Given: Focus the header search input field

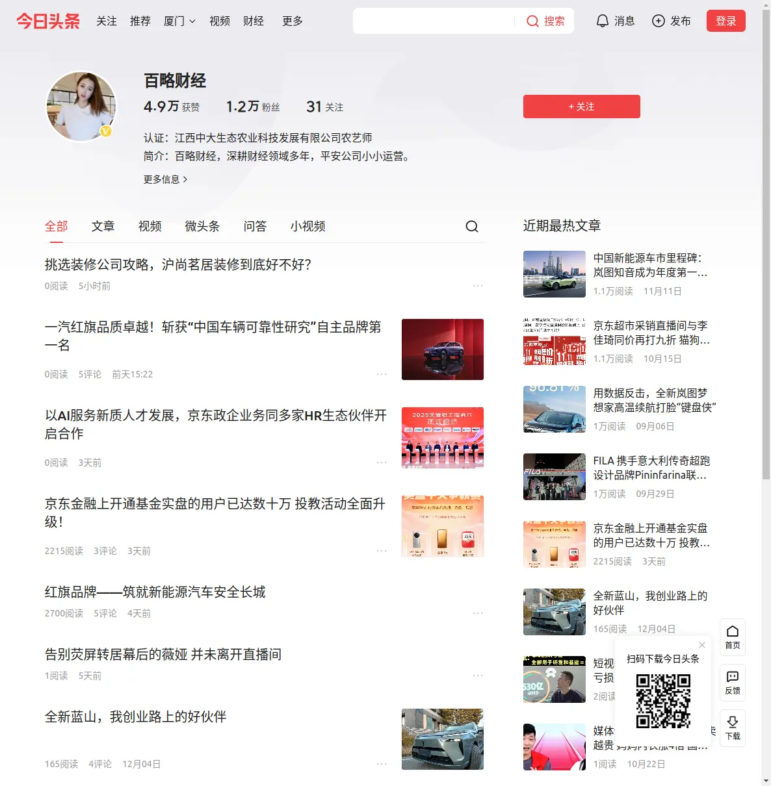Looking at the screenshot, I should (x=434, y=21).
